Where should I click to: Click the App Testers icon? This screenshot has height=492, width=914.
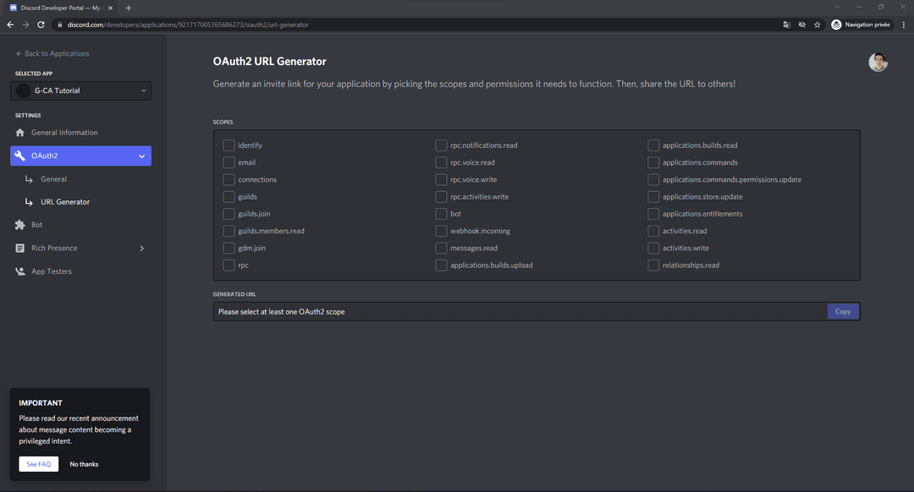point(19,271)
